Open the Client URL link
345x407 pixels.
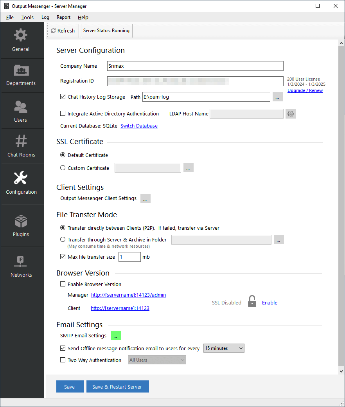coord(120,308)
